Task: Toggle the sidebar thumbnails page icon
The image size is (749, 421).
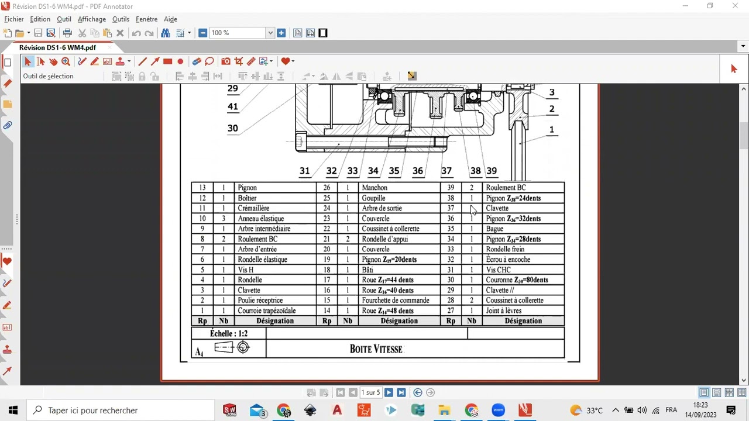Action: tap(8, 63)
